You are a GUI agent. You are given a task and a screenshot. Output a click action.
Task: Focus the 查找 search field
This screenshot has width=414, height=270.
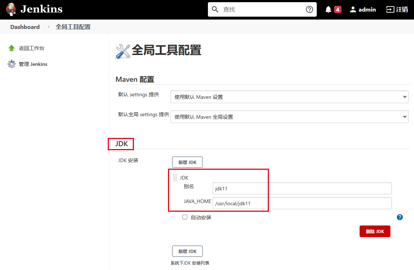(x=262, y=9)
